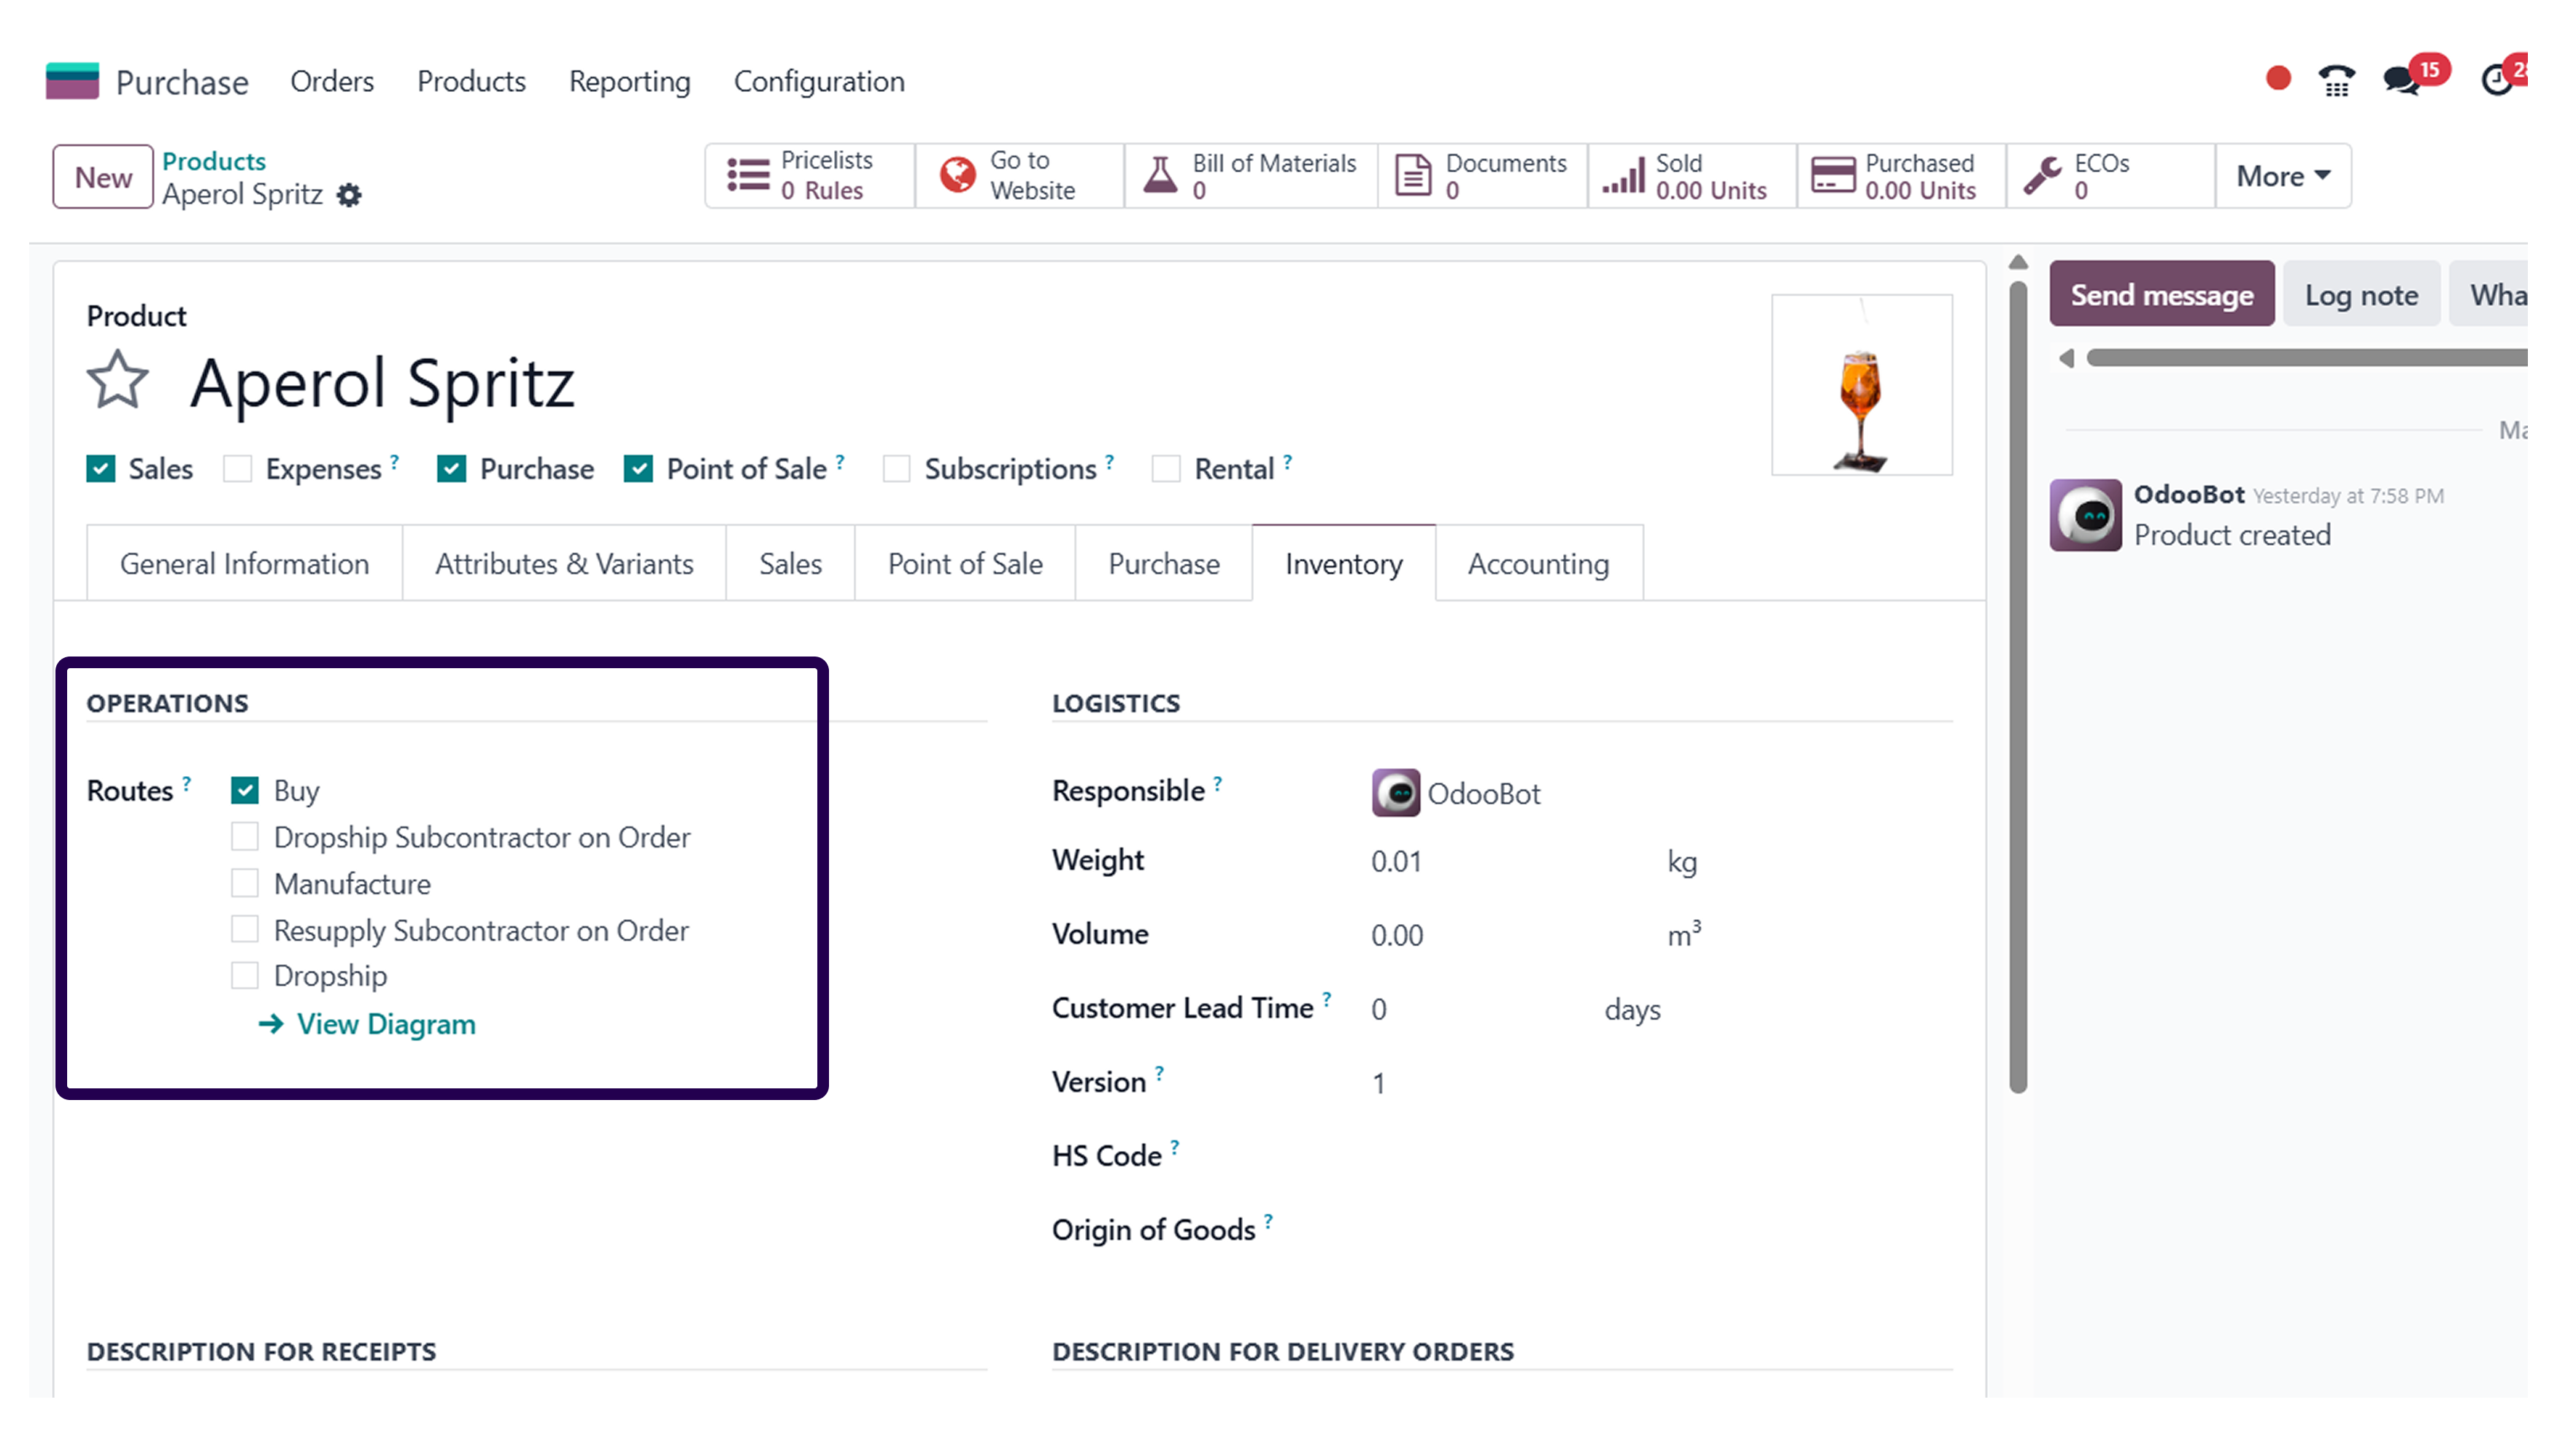This screenshot has width=2560, height=1456.
Task: Uncheck the Buy route
Action: [x=245, y=790]
